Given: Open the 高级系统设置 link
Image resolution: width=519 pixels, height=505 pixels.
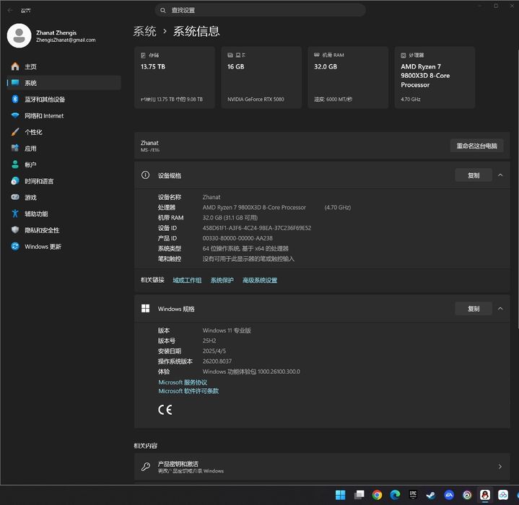Looking at the screenshot, I should coord(260,281).
